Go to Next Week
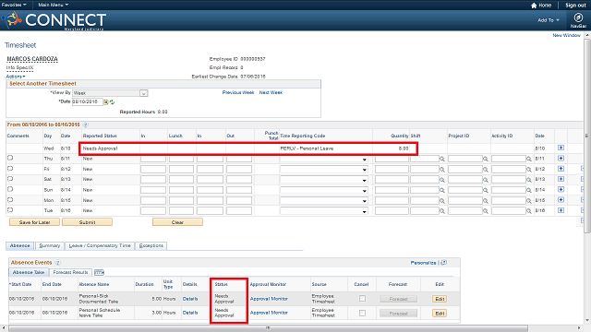The image size is (591, 332). coord(271,92)
